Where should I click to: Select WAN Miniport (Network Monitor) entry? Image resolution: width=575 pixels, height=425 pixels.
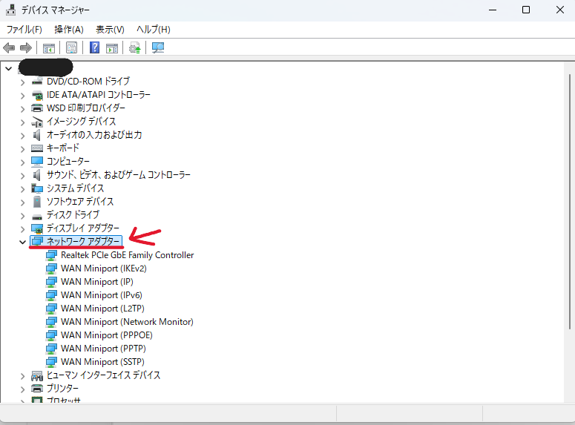pos(127,322)
